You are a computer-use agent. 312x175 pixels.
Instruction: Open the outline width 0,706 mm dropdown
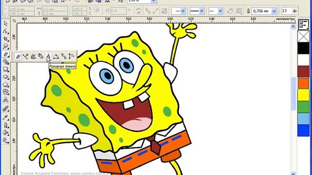[x=274, y=11]
